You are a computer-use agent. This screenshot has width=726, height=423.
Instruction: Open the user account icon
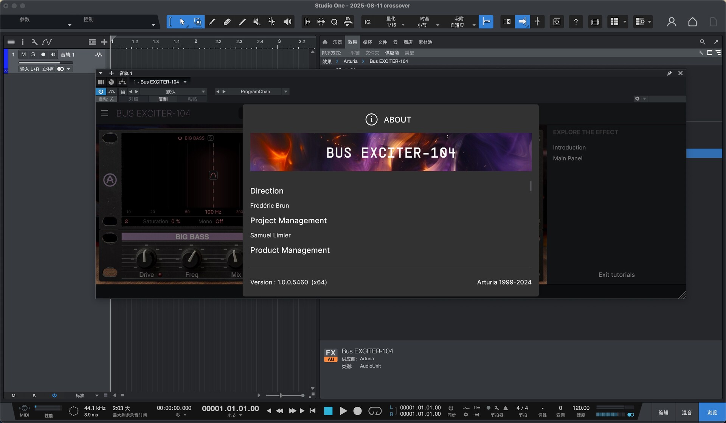click(x=672, y=22)
